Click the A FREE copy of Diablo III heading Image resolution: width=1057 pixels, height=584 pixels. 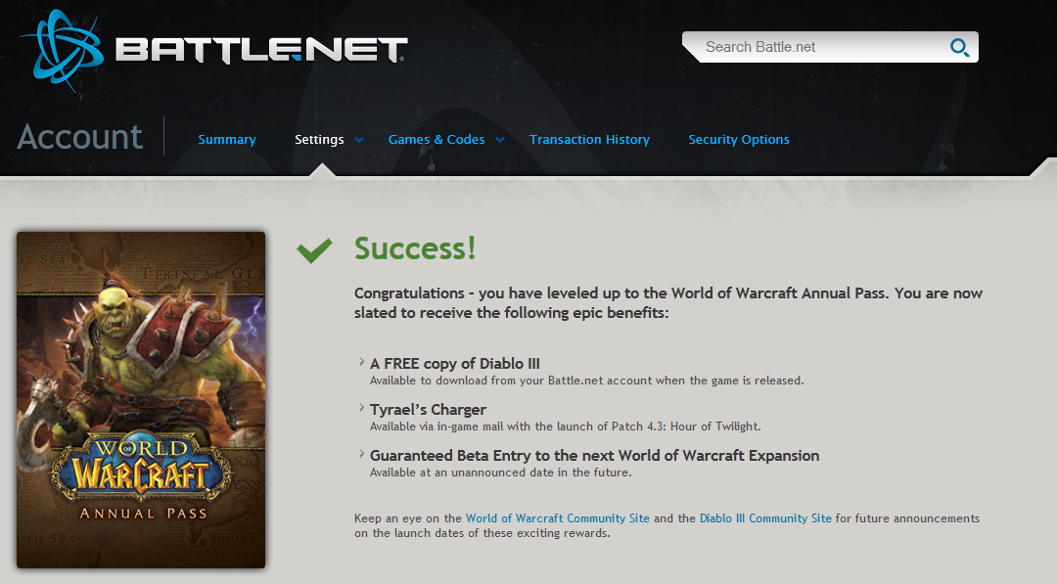point(455,364)
